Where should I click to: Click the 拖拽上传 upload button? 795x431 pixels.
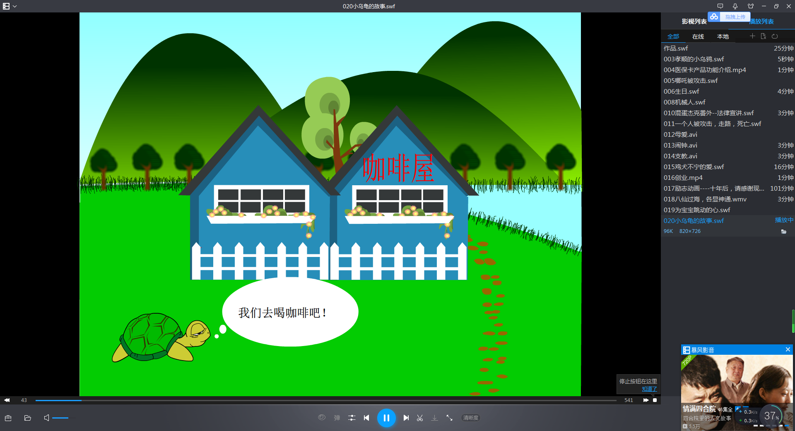(x=735, y=17)
